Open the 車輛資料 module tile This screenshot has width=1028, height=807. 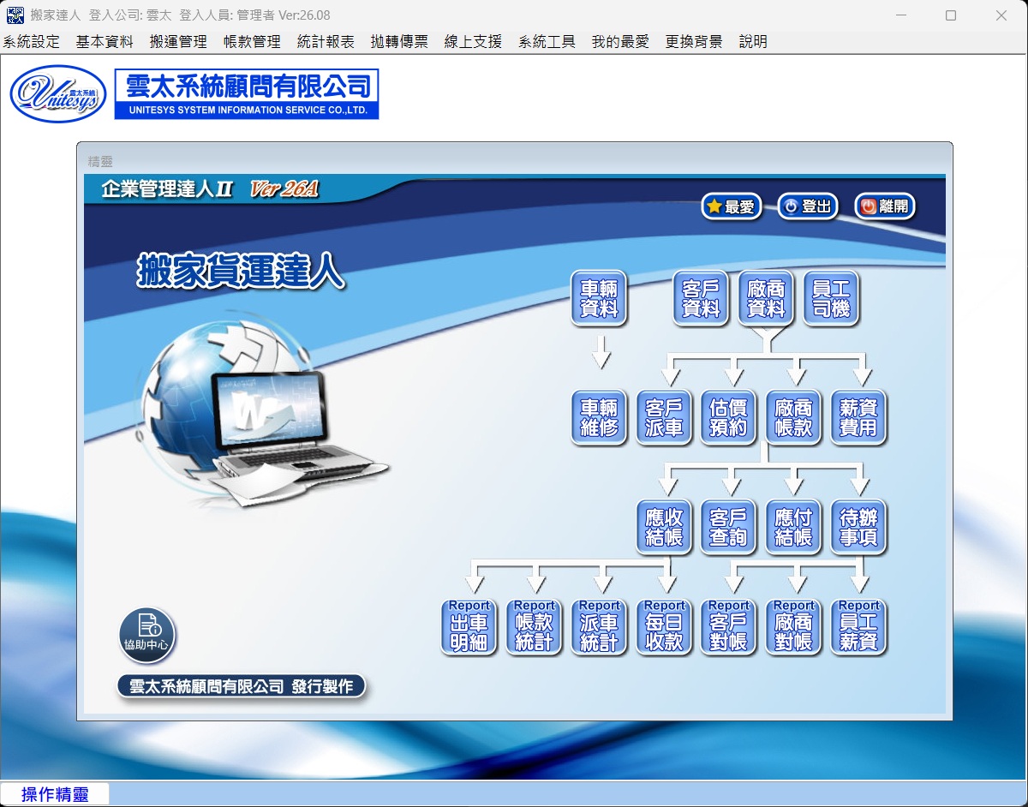599,299
